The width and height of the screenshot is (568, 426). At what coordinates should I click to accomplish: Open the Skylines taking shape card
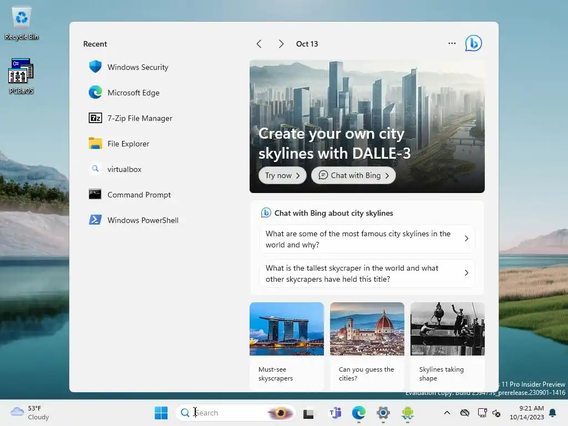[448, 346]
